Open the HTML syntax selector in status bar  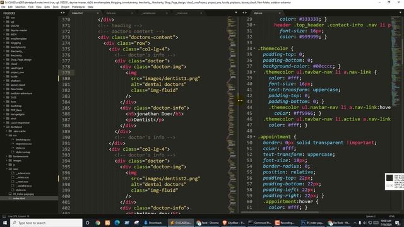(391, 216)
